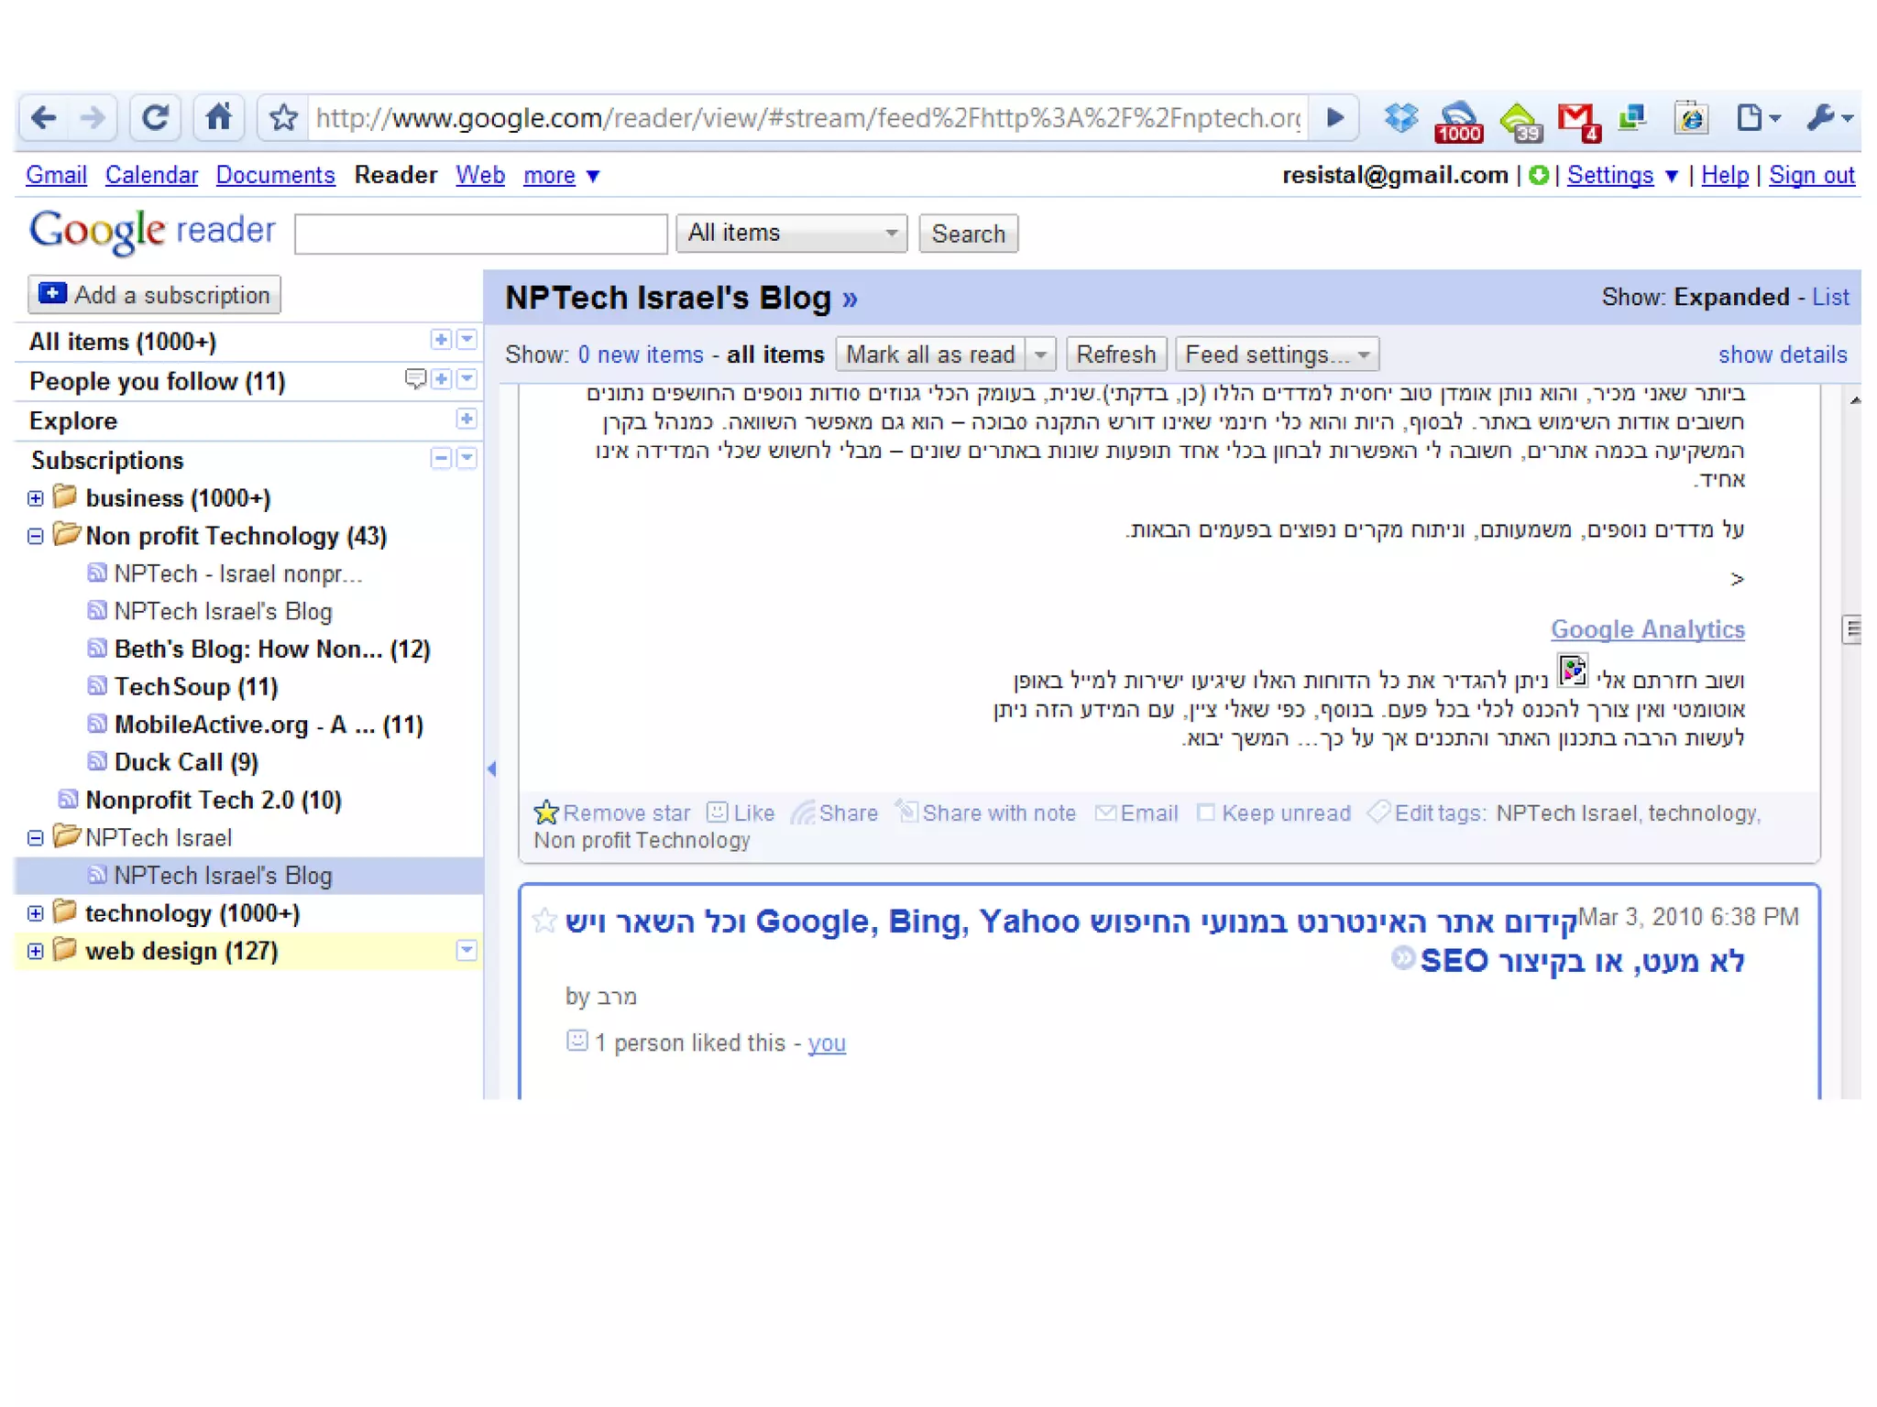1877x1407 pixels.
Task: Click the browser reload icon
Action: coord(154,117)
